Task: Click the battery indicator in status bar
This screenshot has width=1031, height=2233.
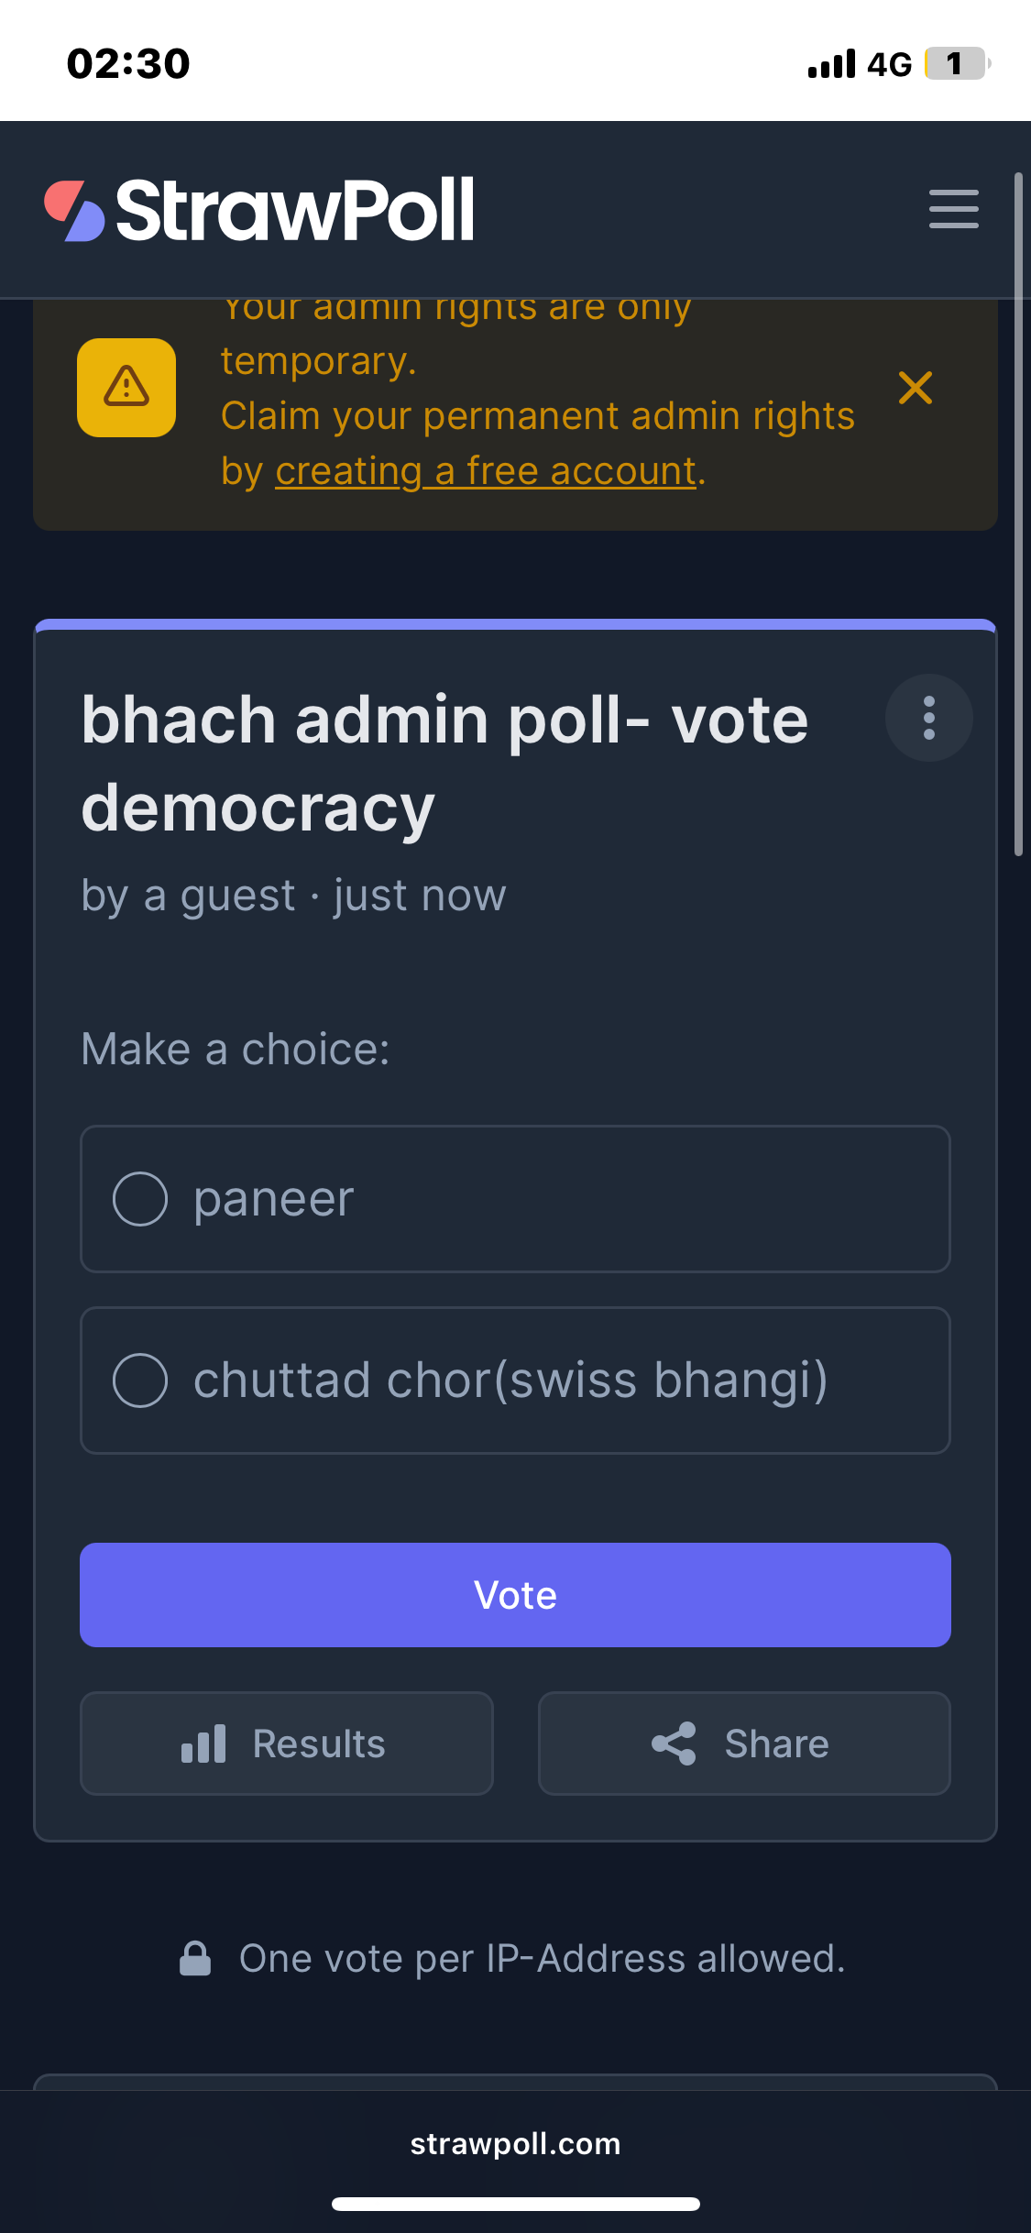Action: pos(957,64)
